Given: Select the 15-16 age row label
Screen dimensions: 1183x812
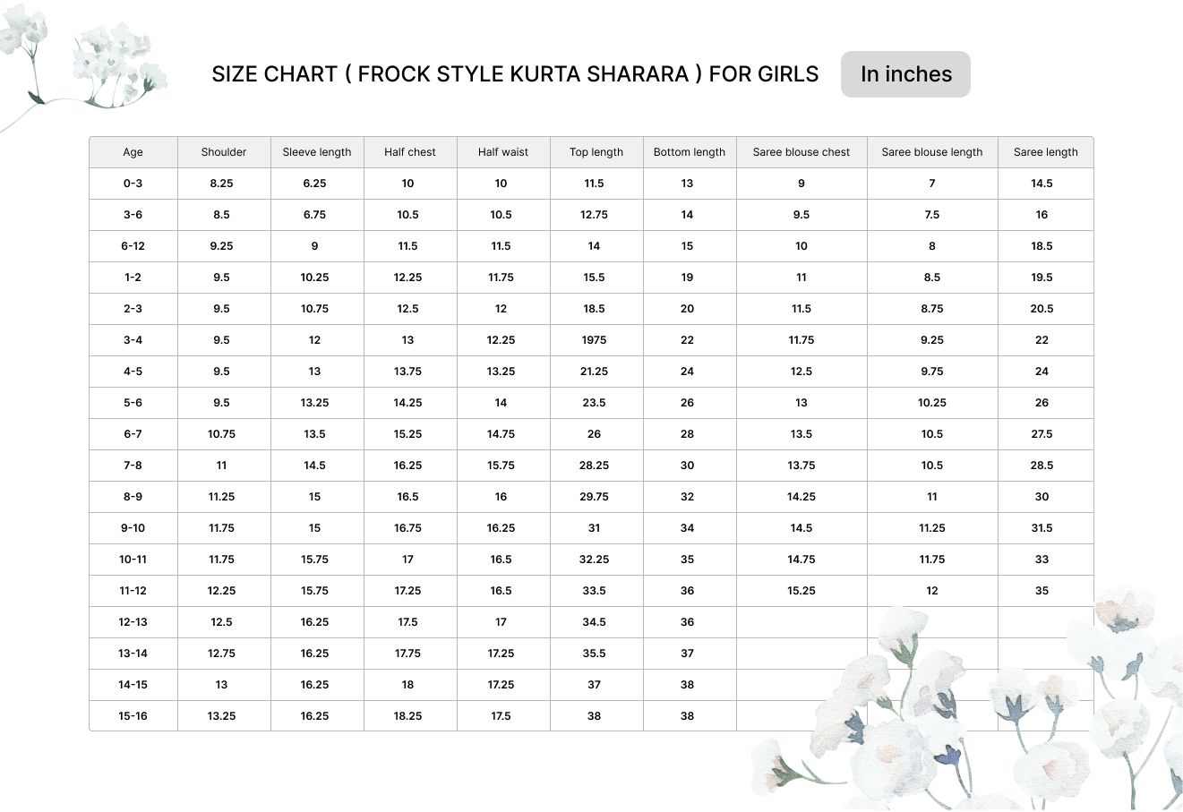Looking at the screenshot, I should (x=133, y=716).
